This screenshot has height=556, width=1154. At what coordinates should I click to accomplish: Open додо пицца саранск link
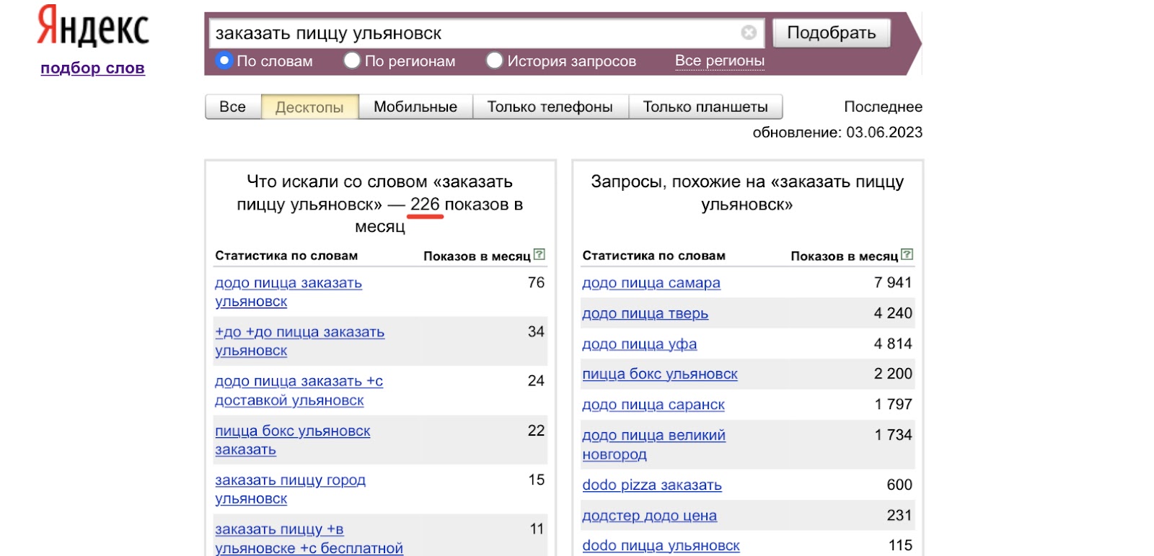pos(653,405)
